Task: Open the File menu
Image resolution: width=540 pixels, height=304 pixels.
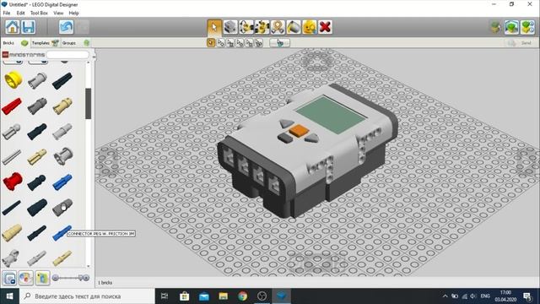Action: click(7, 13)
